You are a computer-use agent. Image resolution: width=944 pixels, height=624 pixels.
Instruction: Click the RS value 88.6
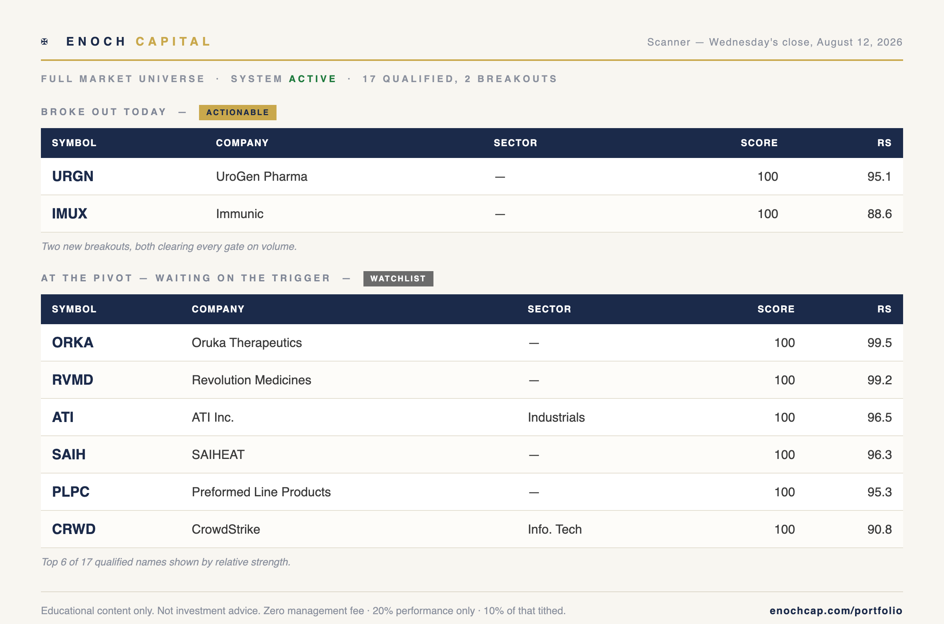(879, 214)
